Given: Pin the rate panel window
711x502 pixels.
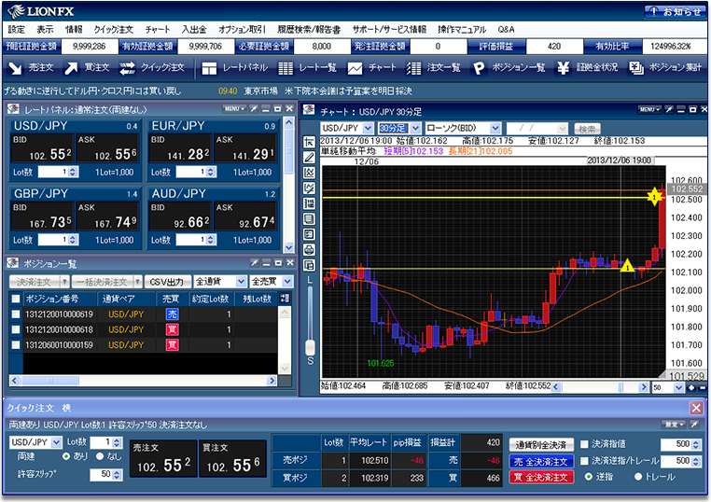Looking at the screenshot, I should (254, 109).
